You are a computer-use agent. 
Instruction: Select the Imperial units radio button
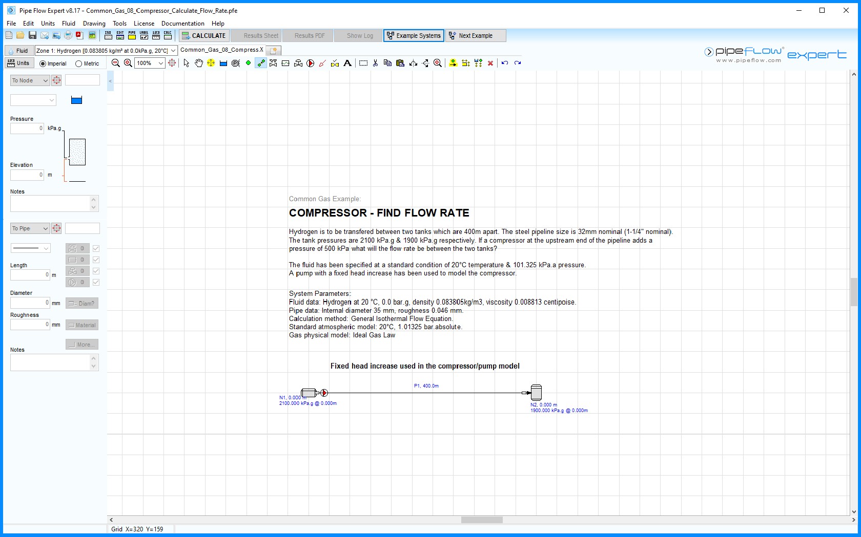(43, 63)
